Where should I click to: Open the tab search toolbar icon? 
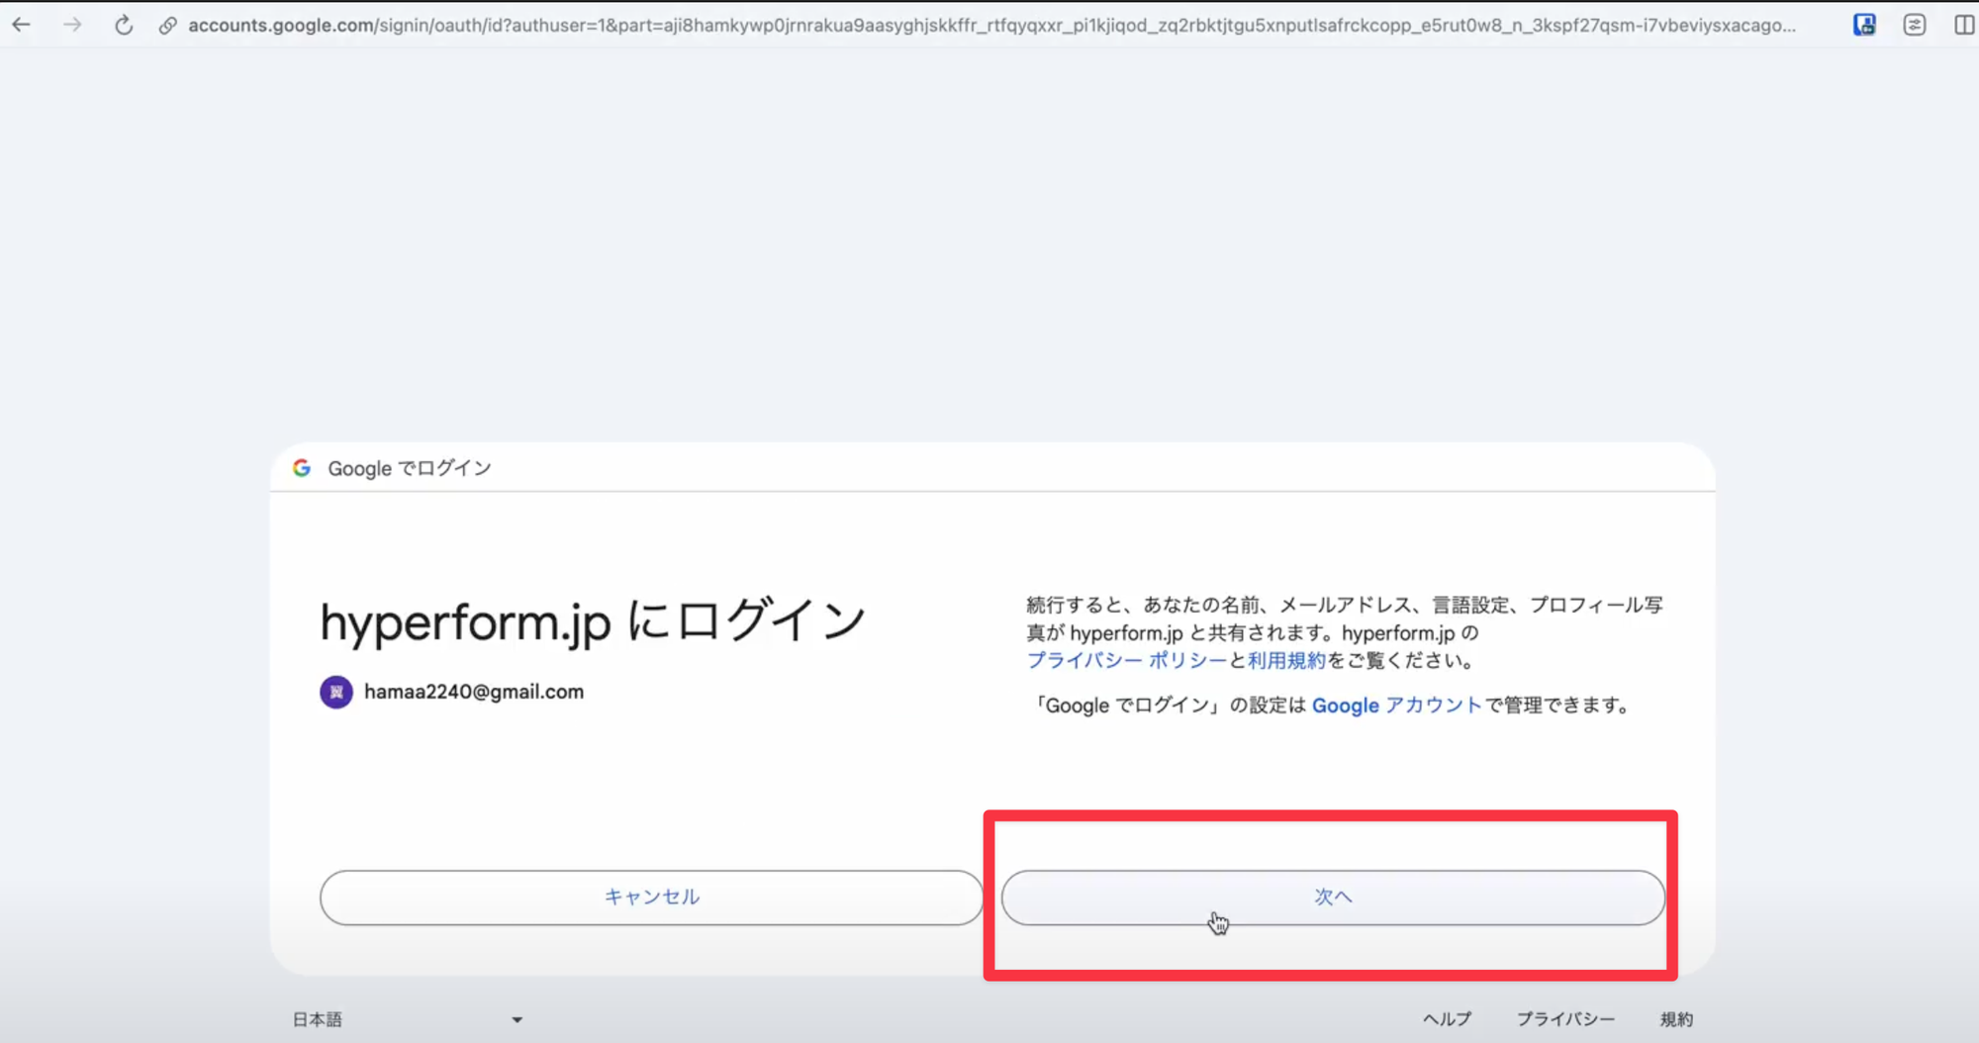point(1915,25)
